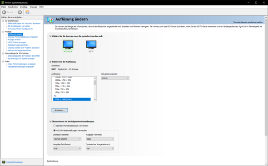Open the Hilfe menu
Image resolution: width=268 pixels, height=166 pixels.
pyautogui.click(x=41, y=7)
